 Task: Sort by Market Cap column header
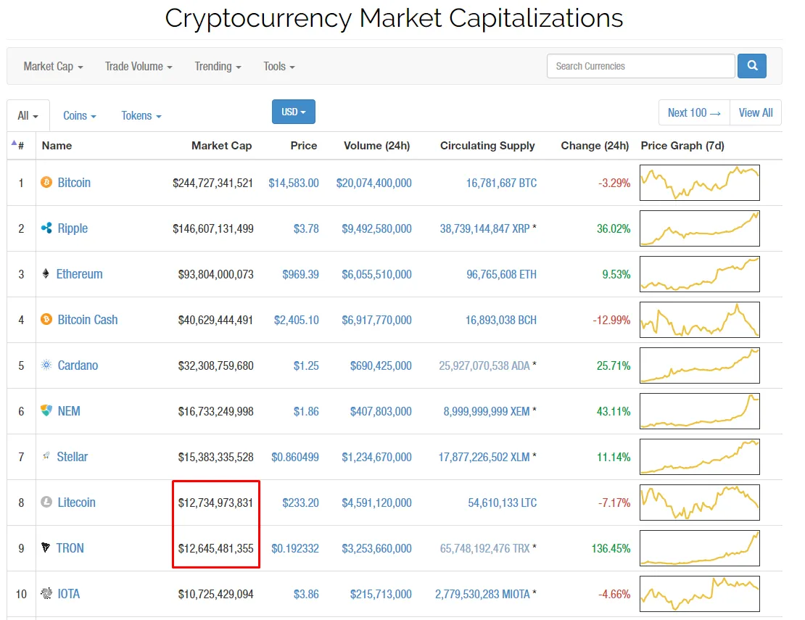[x=221, y=145]
